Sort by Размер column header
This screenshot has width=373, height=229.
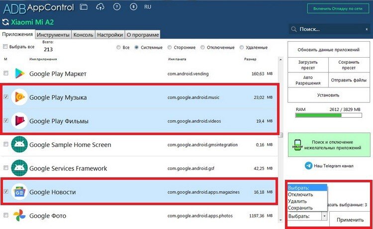pos(250,59)
